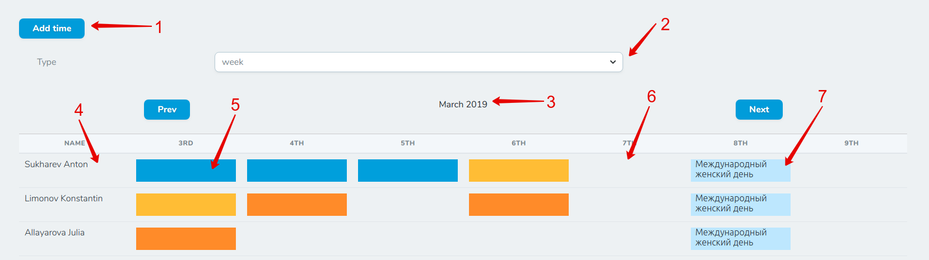
Task: Open Limonov Konstantin's orange block on 4th
Action: coord(296,205)
